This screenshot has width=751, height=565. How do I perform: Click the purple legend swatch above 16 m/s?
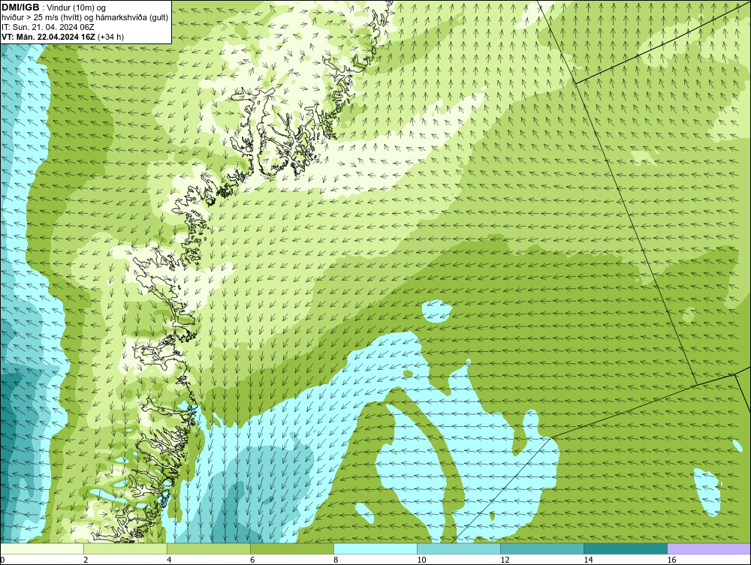point(709,548)
